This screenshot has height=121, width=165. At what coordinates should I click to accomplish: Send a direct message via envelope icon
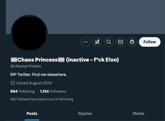(120, 42)
